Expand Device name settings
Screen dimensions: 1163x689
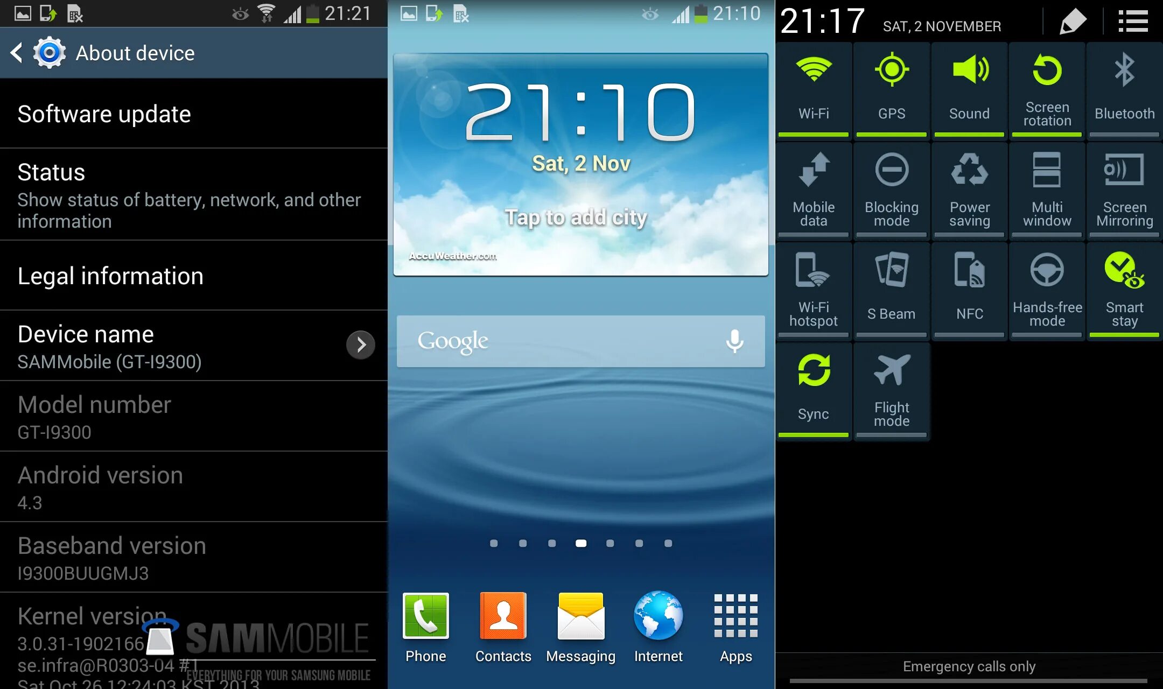click(360, 343)
